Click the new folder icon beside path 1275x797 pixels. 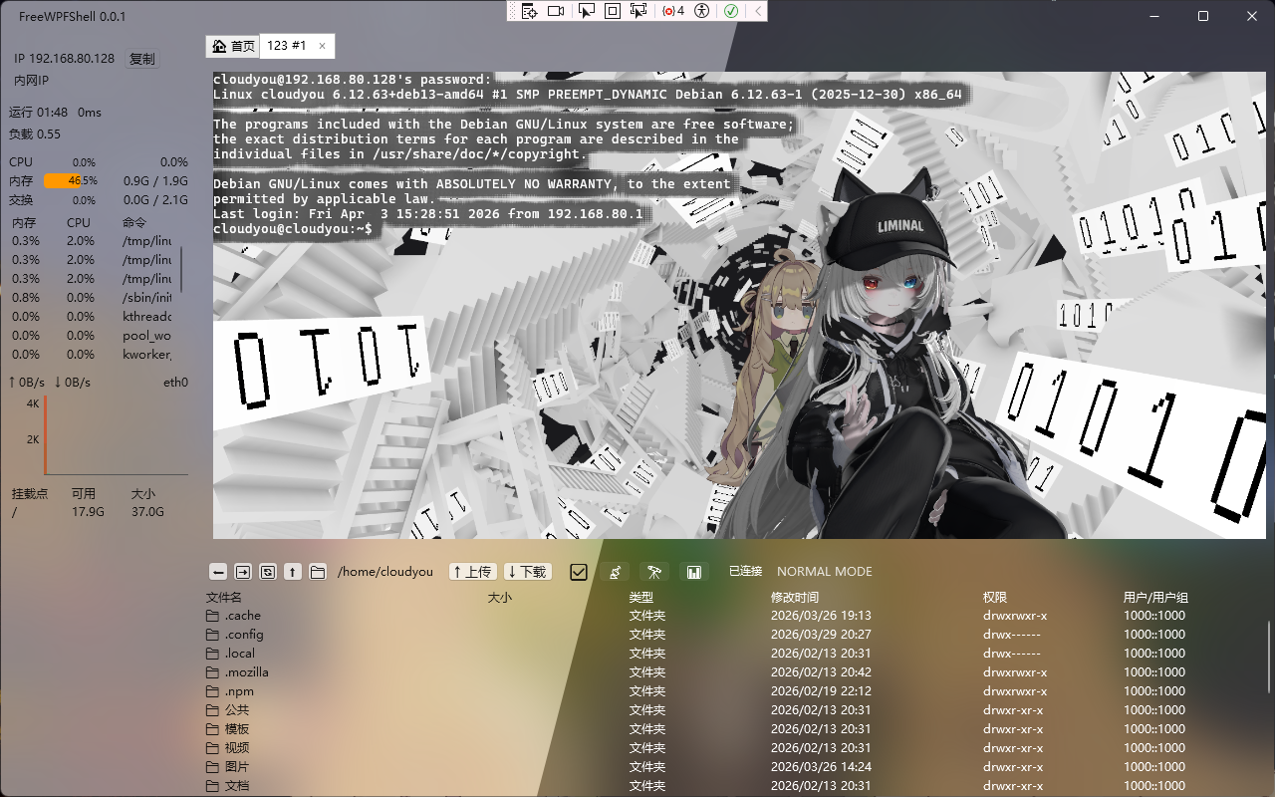click(318, 572)
